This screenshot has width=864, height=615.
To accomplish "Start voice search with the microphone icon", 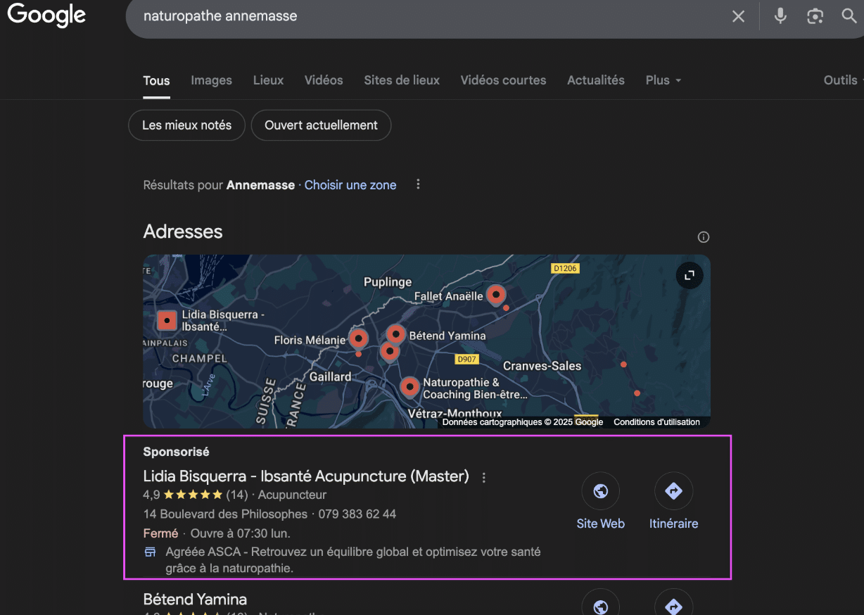I will click(780, 16).
